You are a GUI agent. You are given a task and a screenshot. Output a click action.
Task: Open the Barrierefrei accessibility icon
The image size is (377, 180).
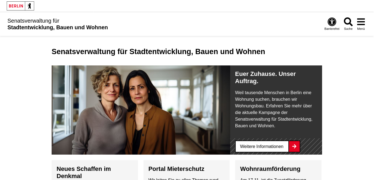[332, 22]
